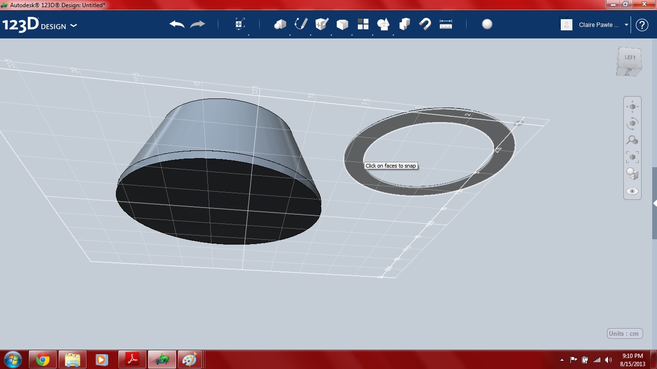Select the Zoom navigation tool
This screenshot has height=369, width=657.
pos(632,140)
